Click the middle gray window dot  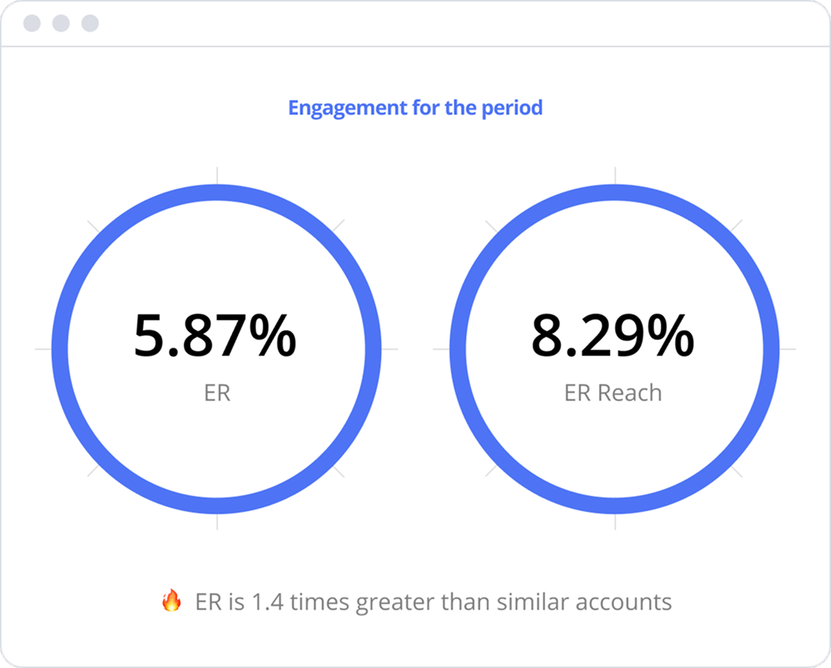point(61,23)
